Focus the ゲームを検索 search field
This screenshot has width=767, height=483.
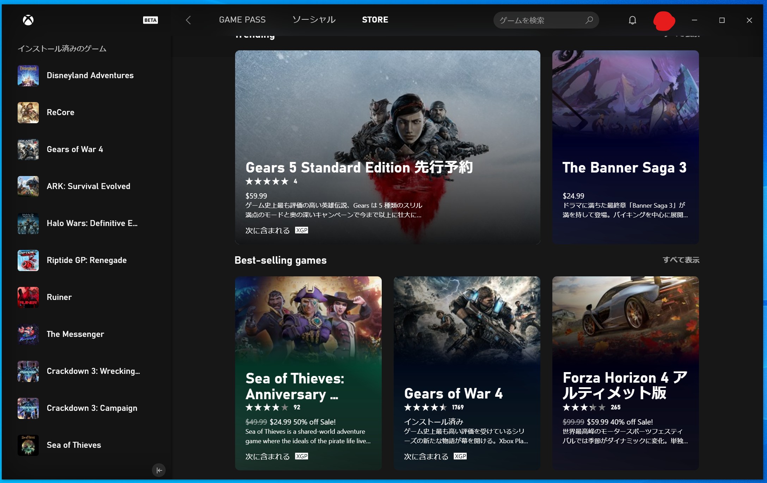(546, 20)
